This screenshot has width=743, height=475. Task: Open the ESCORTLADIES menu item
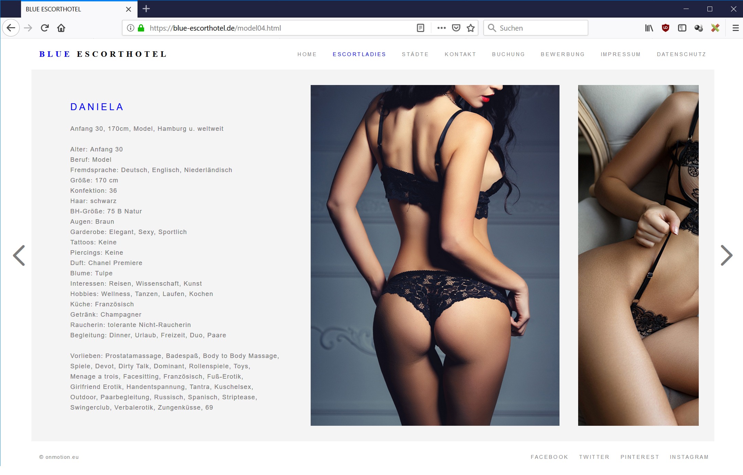click(x=359, y=54)
